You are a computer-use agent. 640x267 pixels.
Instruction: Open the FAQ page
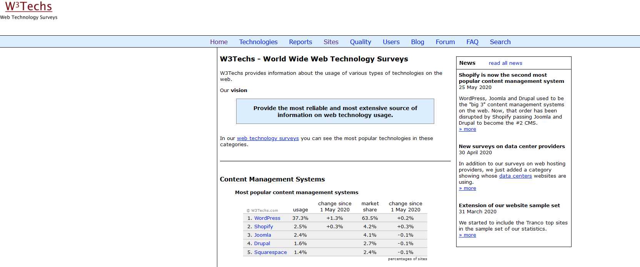[472, 42]
